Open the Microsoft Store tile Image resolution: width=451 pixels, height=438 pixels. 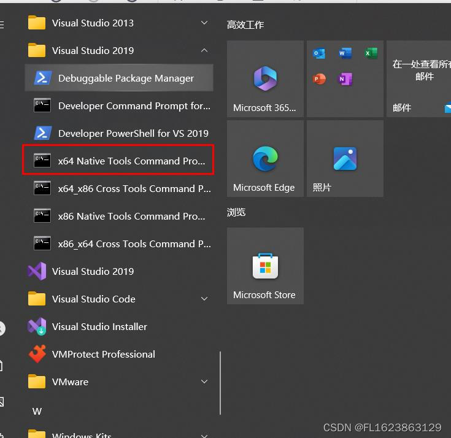click(265, 266)
